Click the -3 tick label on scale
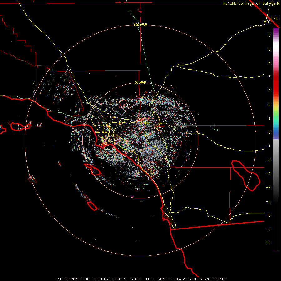The width and height of the screenshot is (281, 281). point(268,174)
